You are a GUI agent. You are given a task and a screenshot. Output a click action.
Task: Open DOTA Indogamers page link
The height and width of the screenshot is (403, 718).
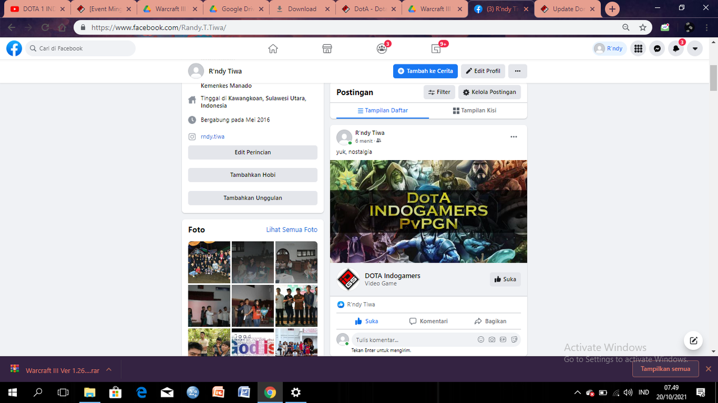(392, 276)
